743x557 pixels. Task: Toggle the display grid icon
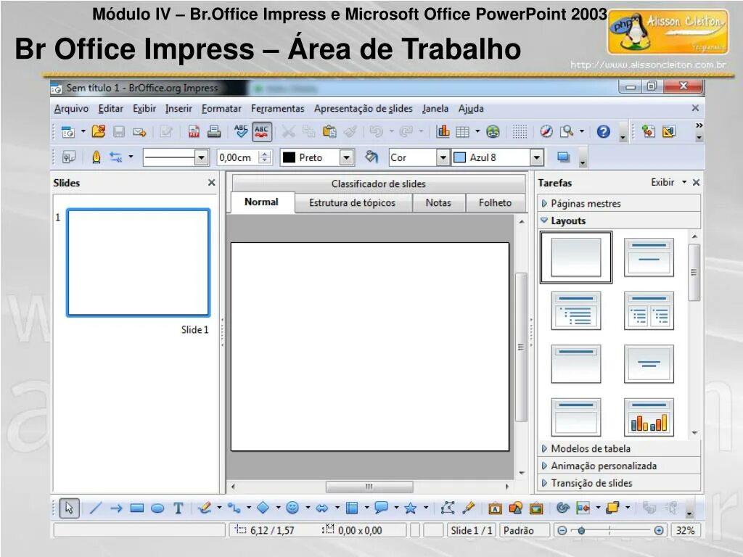click(520, 132)
